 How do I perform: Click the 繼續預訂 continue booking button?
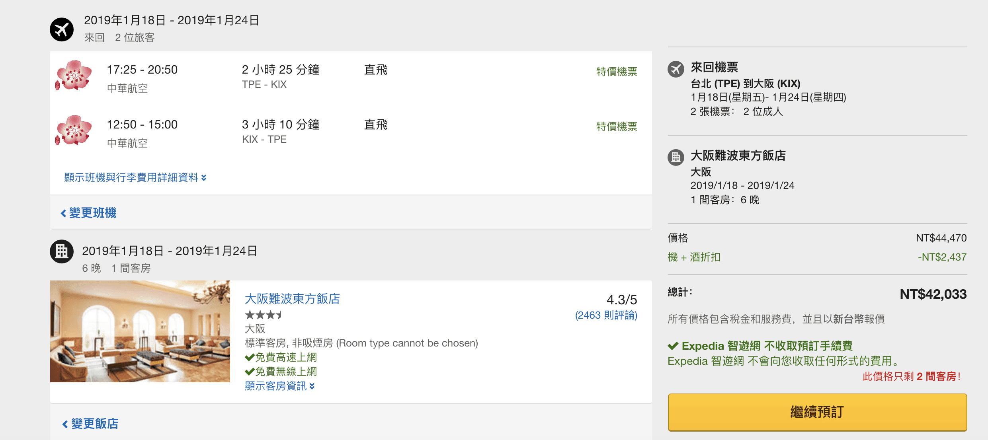click(817, 412)
